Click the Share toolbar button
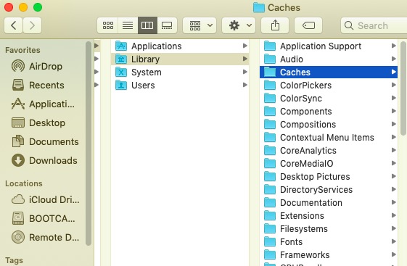 coord(275,25)
